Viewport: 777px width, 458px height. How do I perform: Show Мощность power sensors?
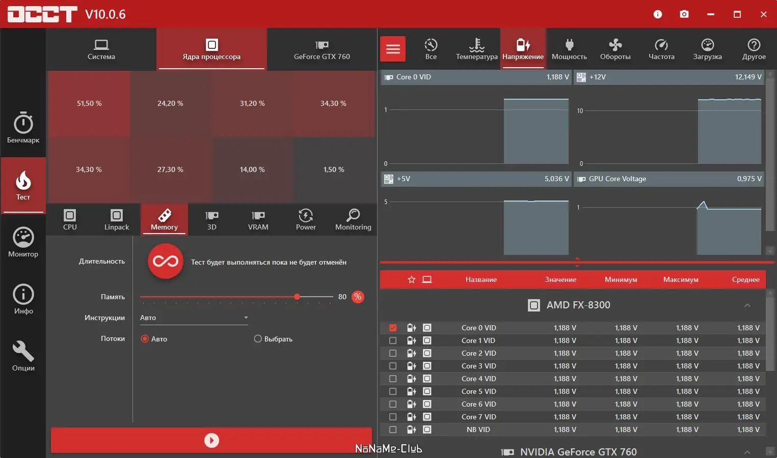[569, 49]
